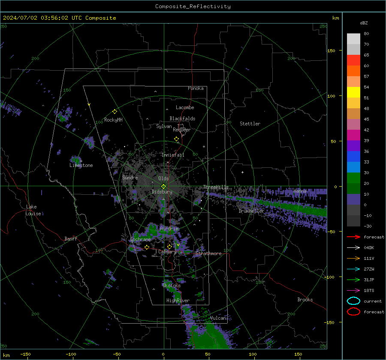Click the RockyMH label
Screen dimensions: 386x360
[113, 120]
